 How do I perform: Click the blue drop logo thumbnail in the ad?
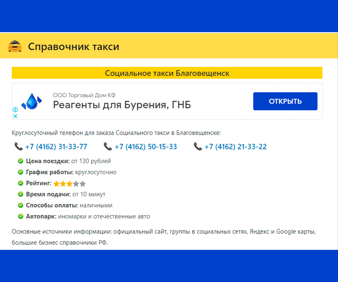pos(32,101)
